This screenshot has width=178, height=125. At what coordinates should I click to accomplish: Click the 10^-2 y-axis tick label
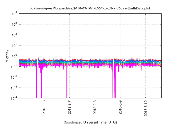click(x=14, y=77)
